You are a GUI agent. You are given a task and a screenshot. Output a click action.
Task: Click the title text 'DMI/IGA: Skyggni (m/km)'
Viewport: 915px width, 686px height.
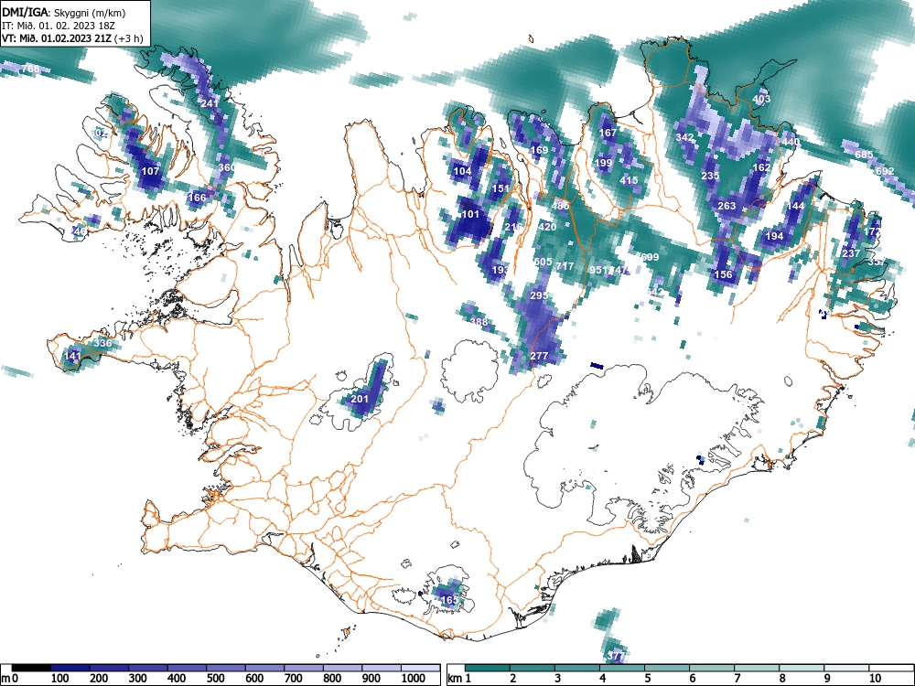(x=64, y=13)
